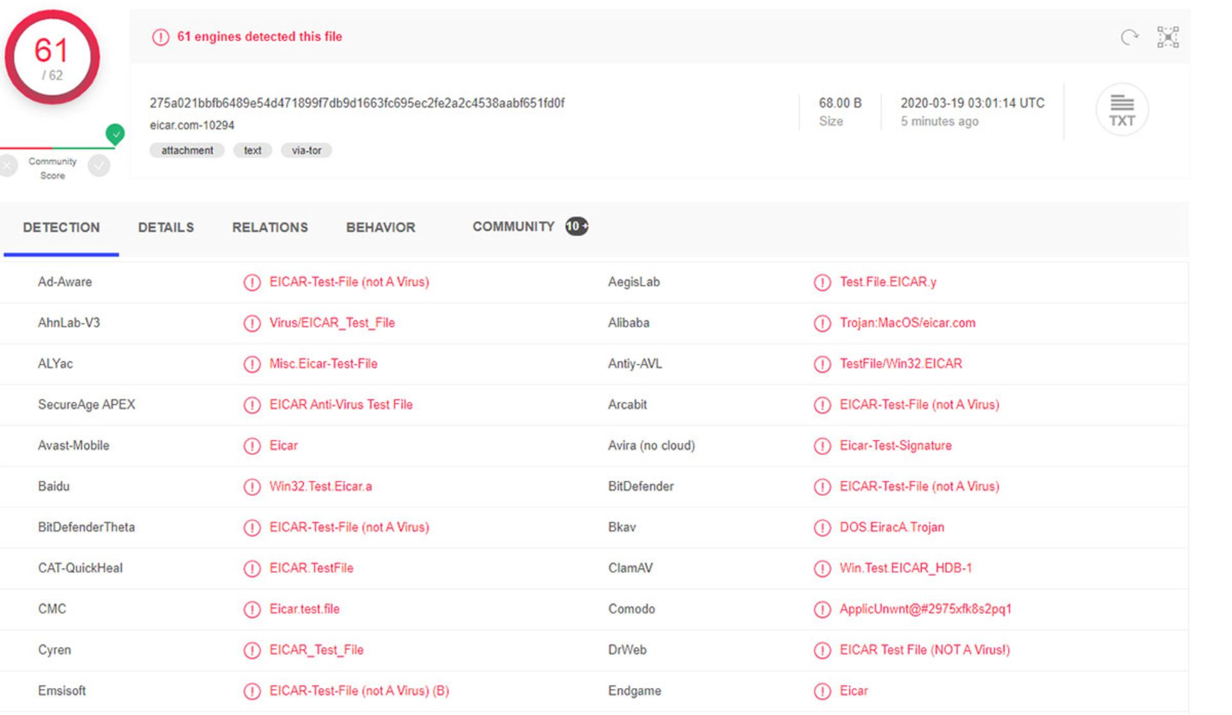Click the warning icon next to Trojan:MacOS/eicar.com
Screen dimensions: 1232x715
coord(822,323)
